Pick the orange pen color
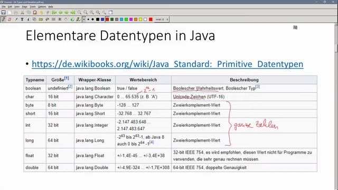338x190 pixels. 136,20
